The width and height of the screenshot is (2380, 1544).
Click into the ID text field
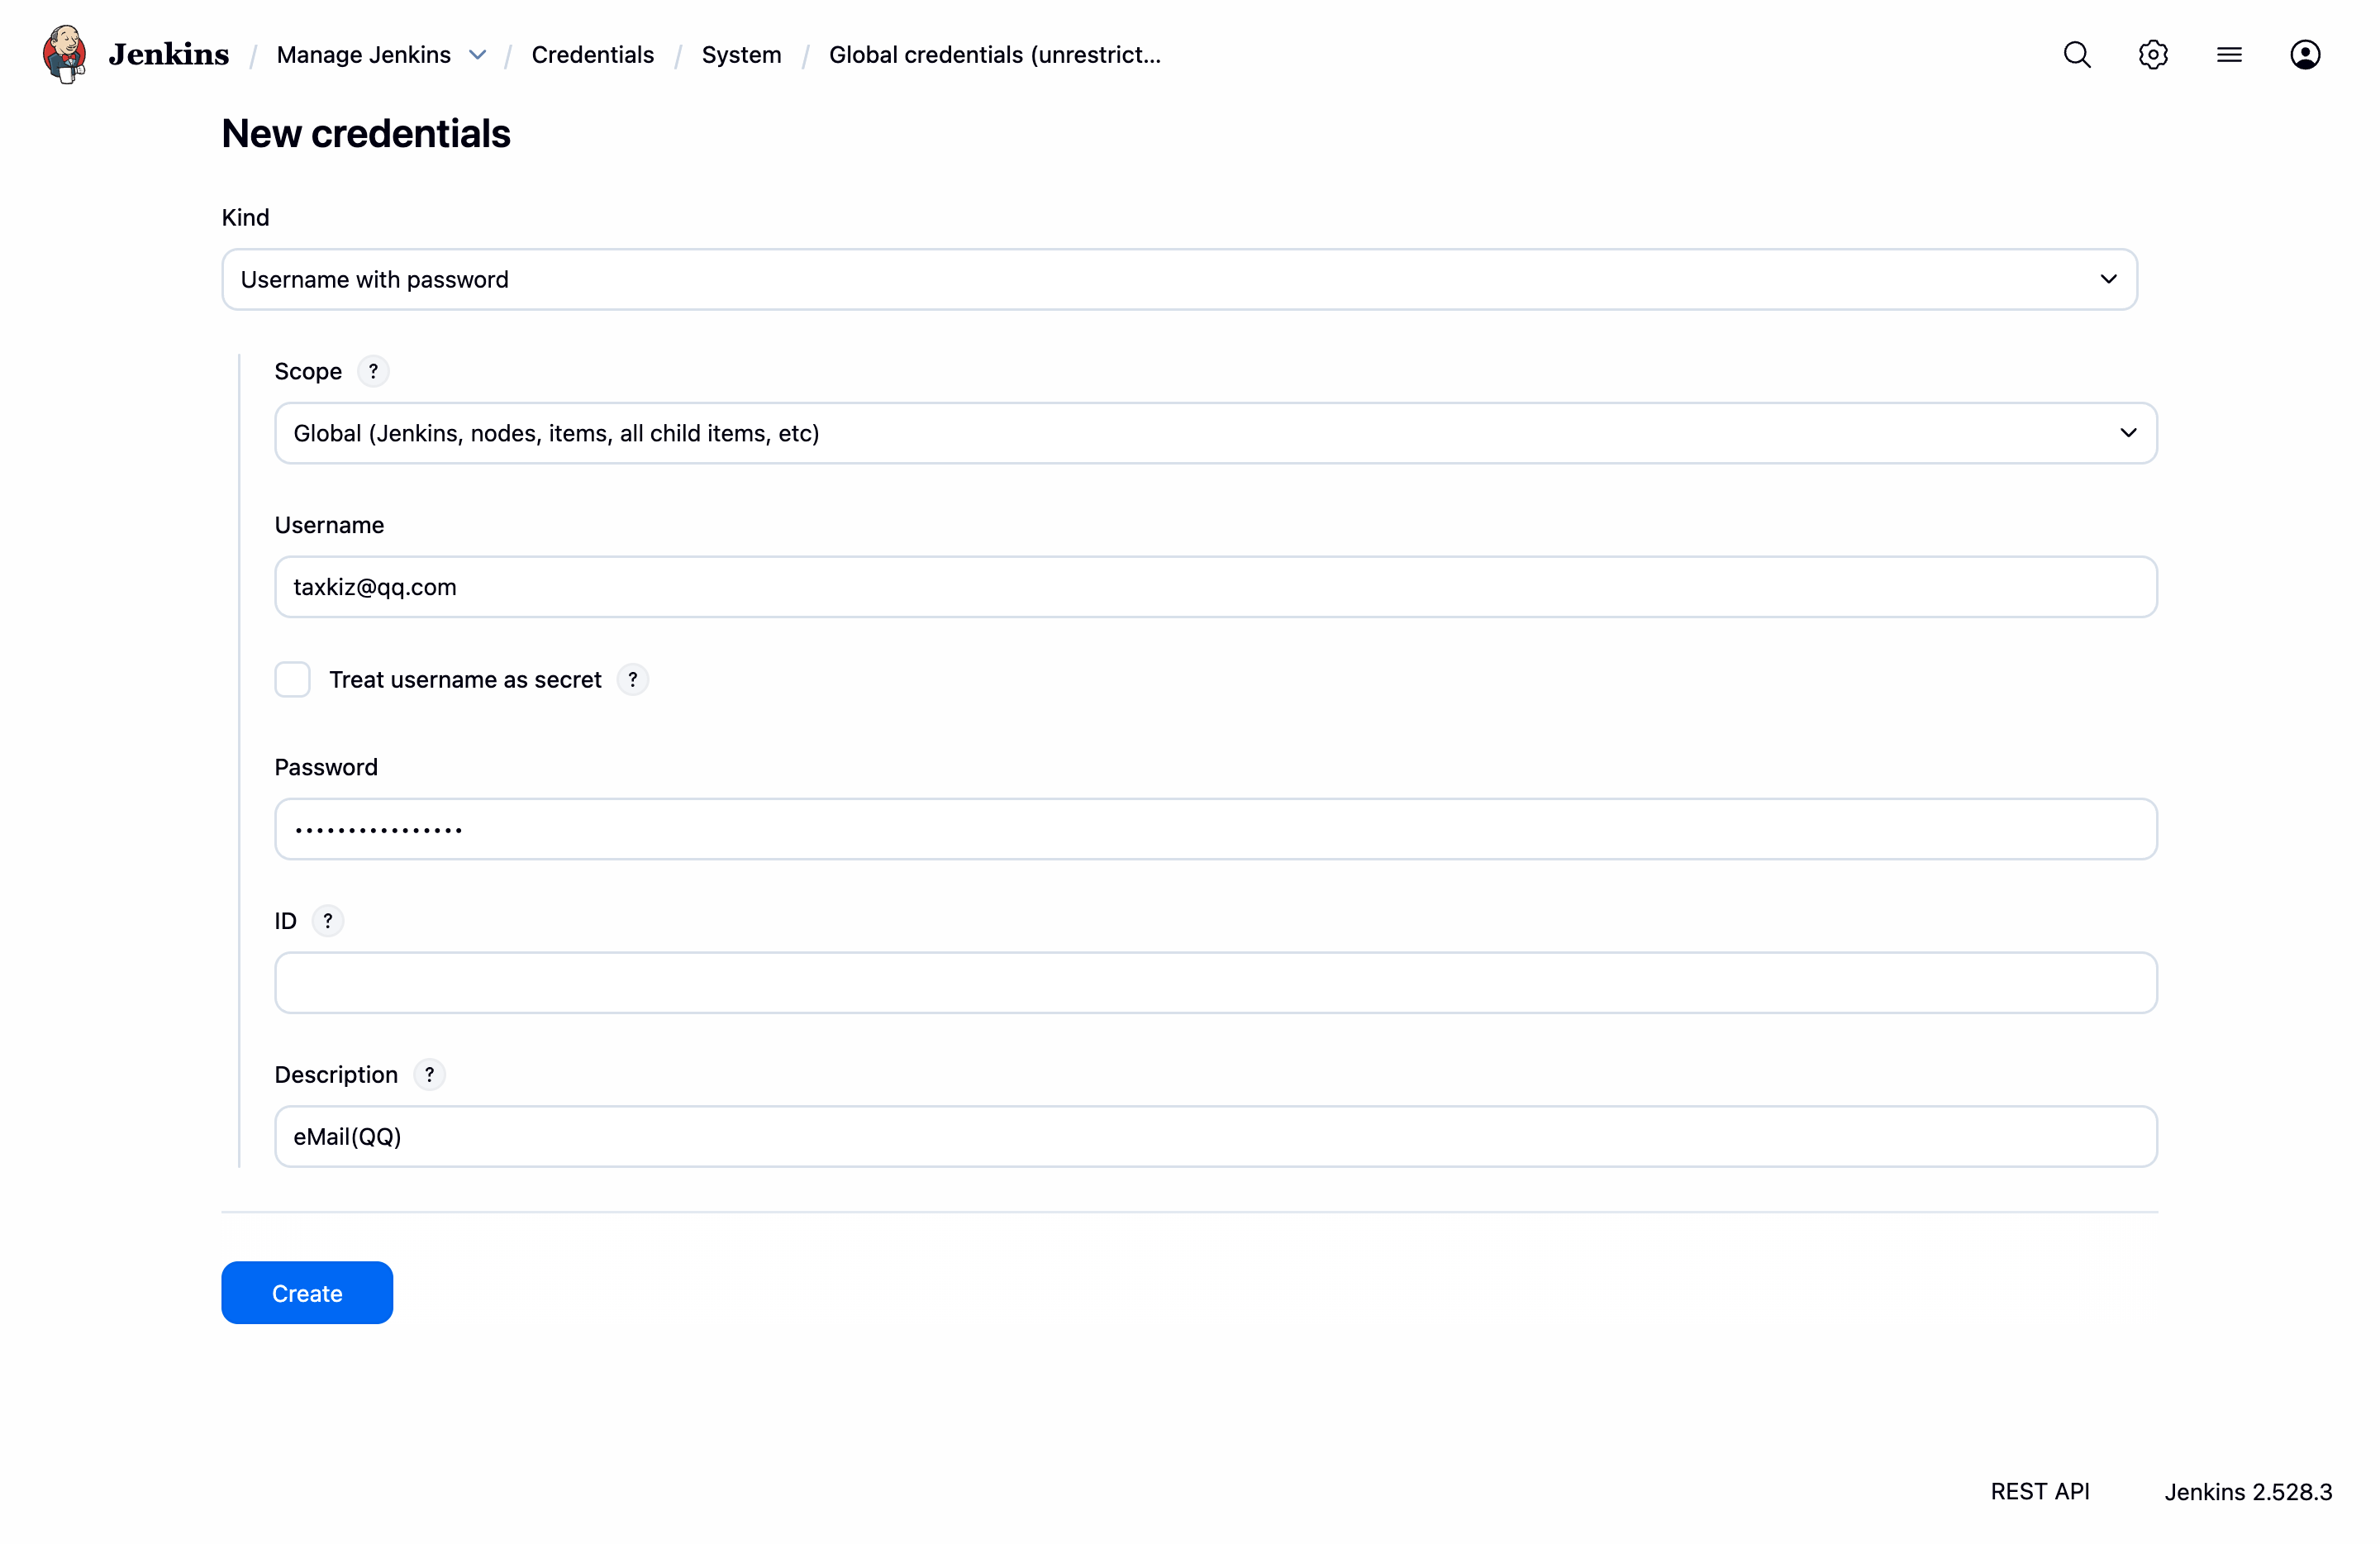pos(1215,983)
